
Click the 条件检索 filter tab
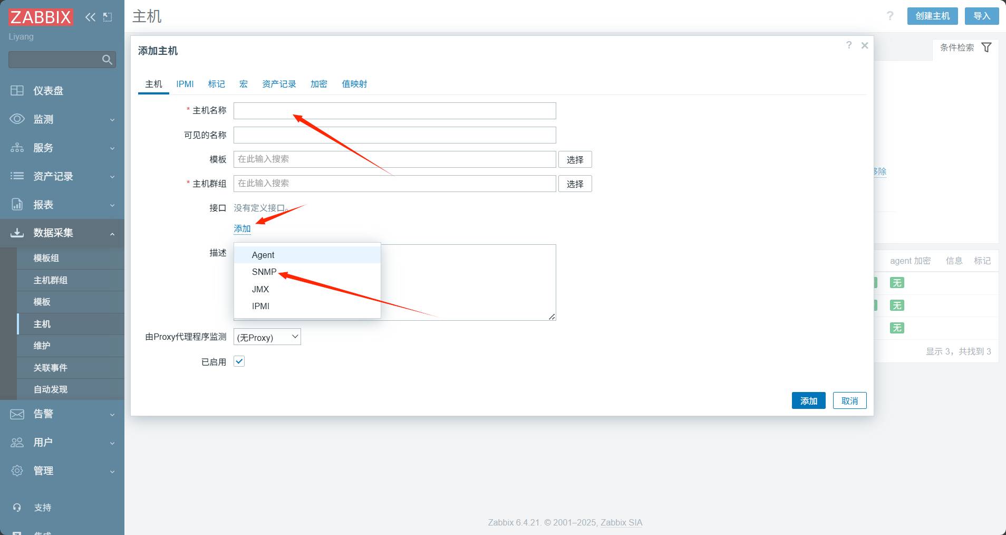click(965, 47)
